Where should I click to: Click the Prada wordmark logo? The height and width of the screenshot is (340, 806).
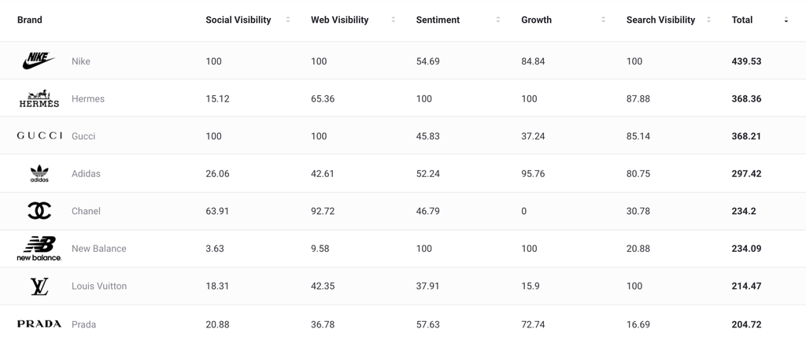(x=39, y=323)
